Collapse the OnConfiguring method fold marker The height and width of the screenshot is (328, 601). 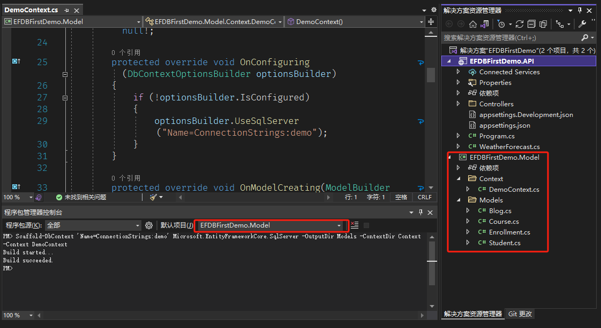65,75
